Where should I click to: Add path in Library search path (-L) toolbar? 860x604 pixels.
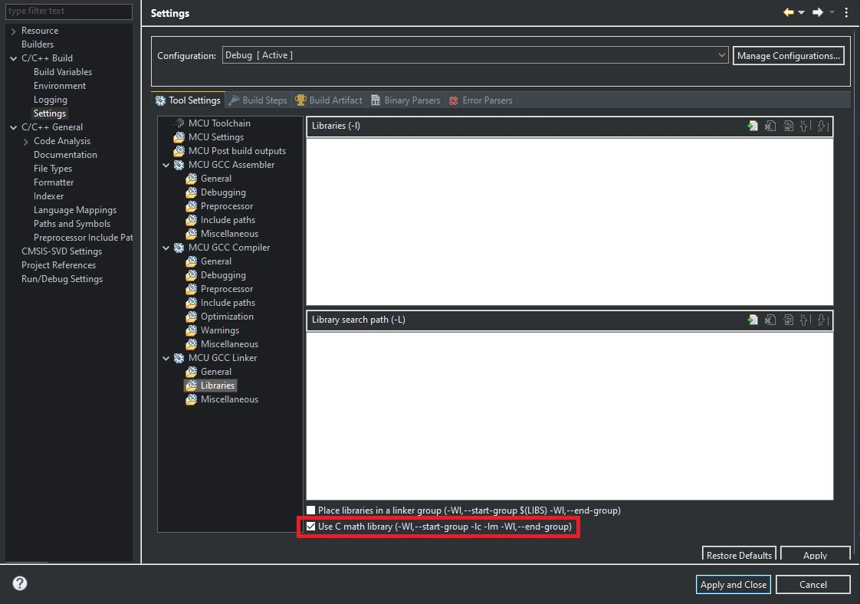click(x=753, y=320)
